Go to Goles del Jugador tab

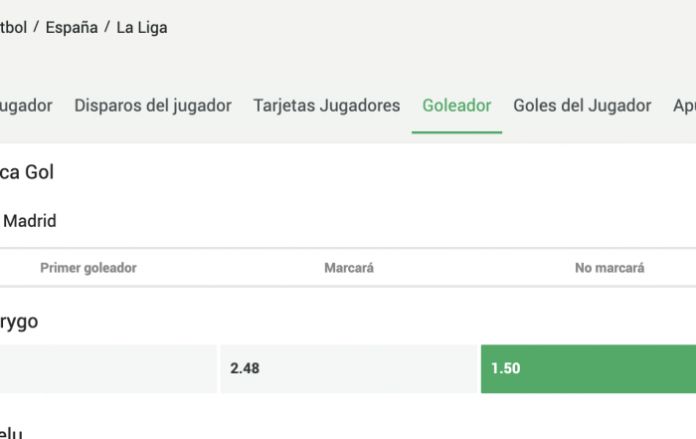point(582,106)
